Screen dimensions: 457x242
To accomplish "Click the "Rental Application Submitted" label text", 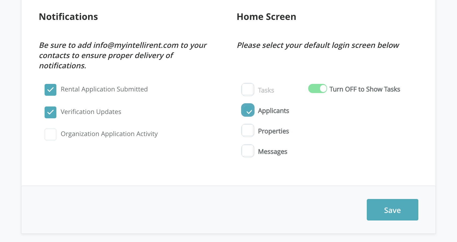I will coord(104,89).
